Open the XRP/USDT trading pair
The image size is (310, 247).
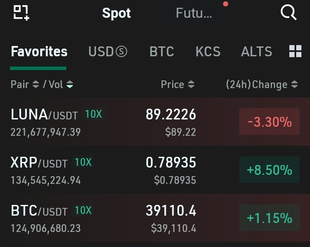pos(155,170)
